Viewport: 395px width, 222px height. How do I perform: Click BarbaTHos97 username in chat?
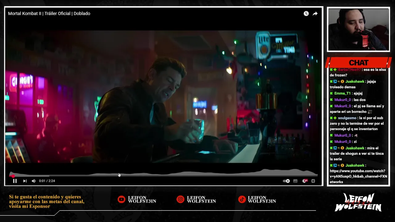349,70
